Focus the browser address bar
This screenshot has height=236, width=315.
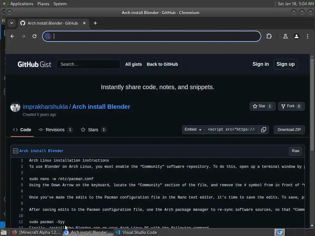pyautogui.click(x=152, y=36)
